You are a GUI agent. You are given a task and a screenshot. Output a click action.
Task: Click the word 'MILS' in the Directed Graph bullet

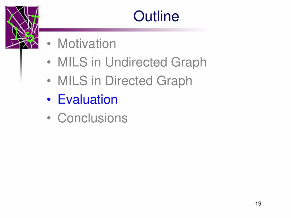pyautogui.click(x=72, y=81)
